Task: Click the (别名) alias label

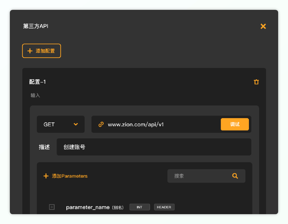Action: click(x=118, y=208)
